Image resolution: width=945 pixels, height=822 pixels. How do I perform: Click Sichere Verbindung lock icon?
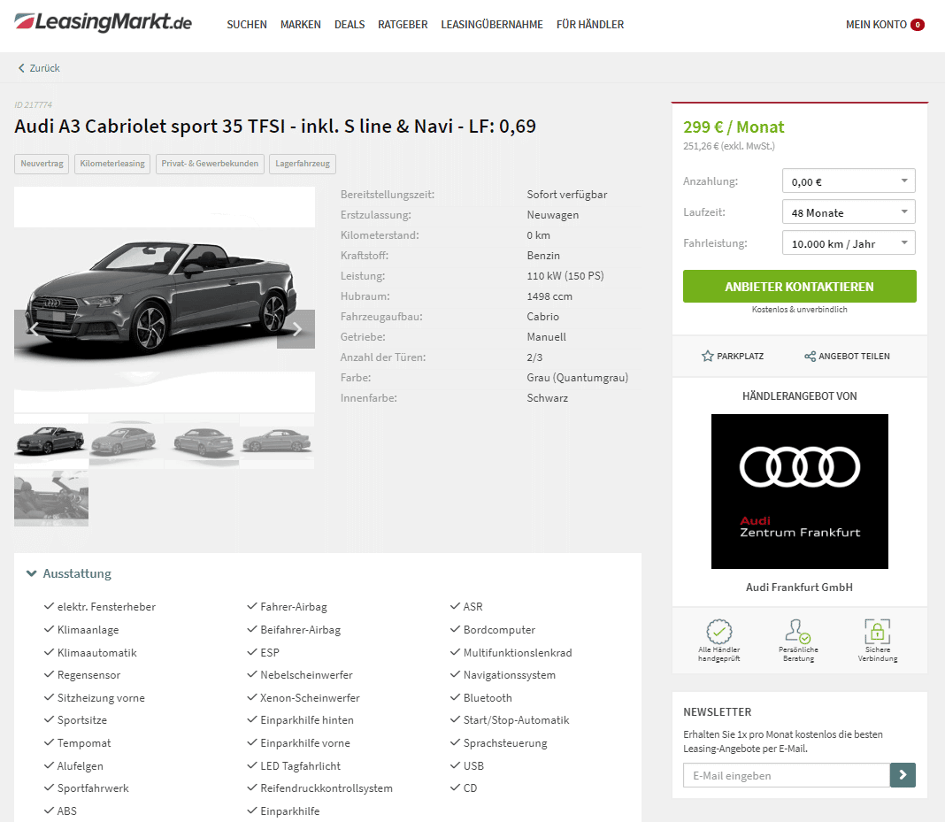pos(878,632)
